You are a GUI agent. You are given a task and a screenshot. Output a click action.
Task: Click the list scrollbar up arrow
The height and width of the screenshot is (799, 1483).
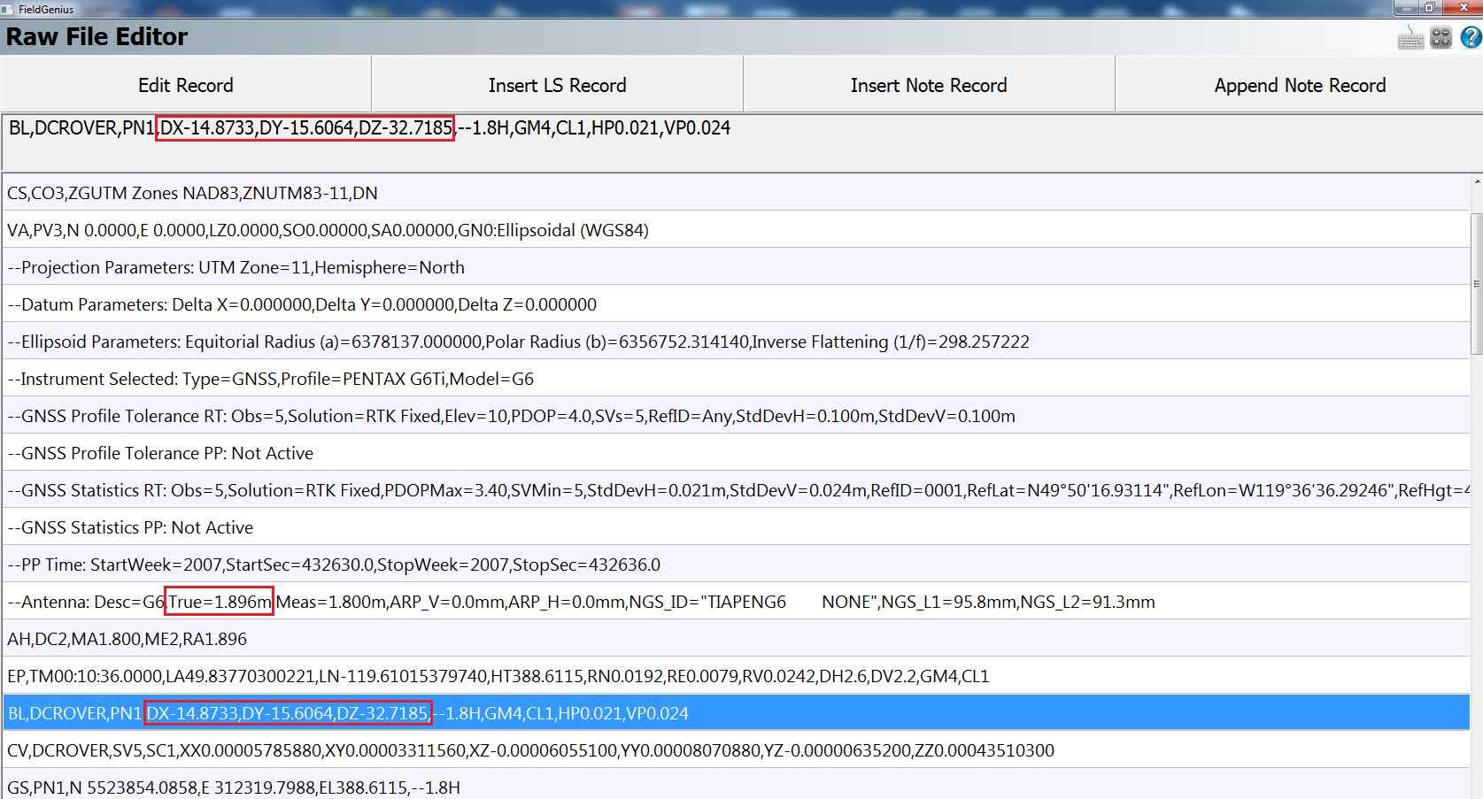[x=1476, y=182]
